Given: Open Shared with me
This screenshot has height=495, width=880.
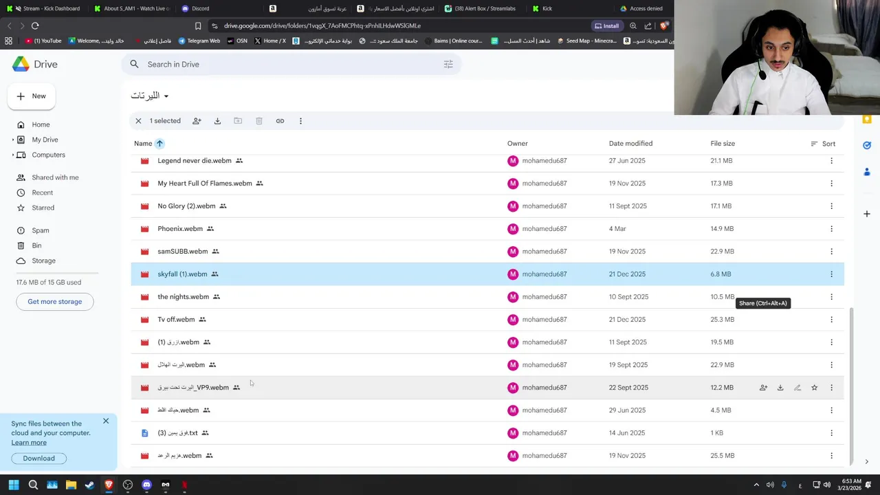Looking at the screenshot, I should click(x=55, y=177).
